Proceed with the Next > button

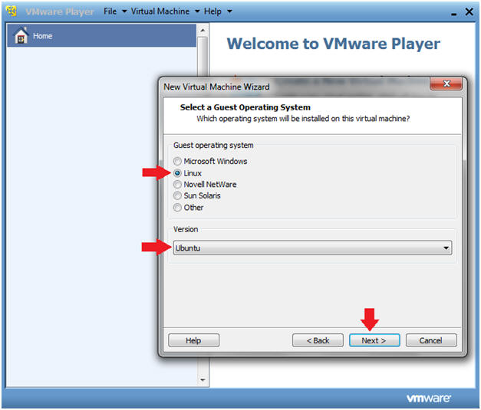coord(374,340)
